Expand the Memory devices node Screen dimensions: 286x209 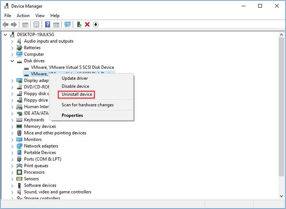tap(12, 127)
